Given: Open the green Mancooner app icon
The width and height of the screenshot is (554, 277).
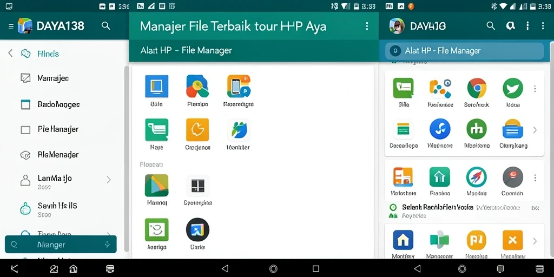Looking at the screenshot, I should (440, 240).
